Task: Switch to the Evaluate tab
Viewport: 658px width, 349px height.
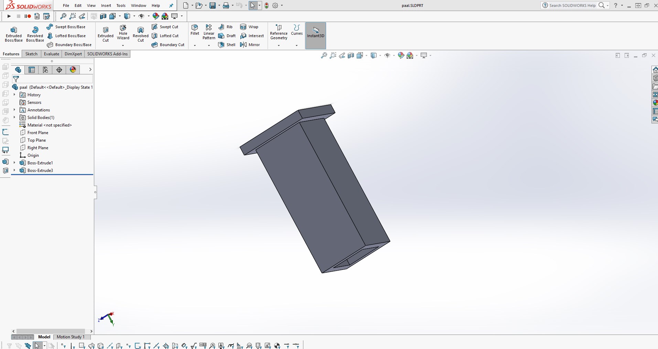Action: pyautogui.click(x=52, y=54)
